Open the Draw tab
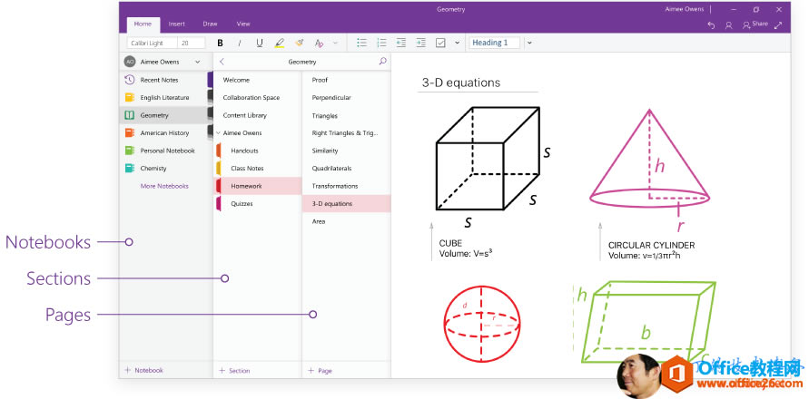Image resolution: width=809 pixels, height=399 pixels. pyautogui.click(x=210, y=24)
